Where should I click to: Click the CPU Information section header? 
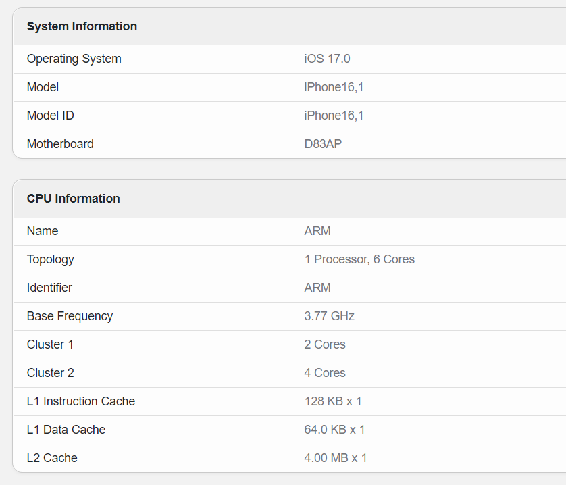click(73, 199)
